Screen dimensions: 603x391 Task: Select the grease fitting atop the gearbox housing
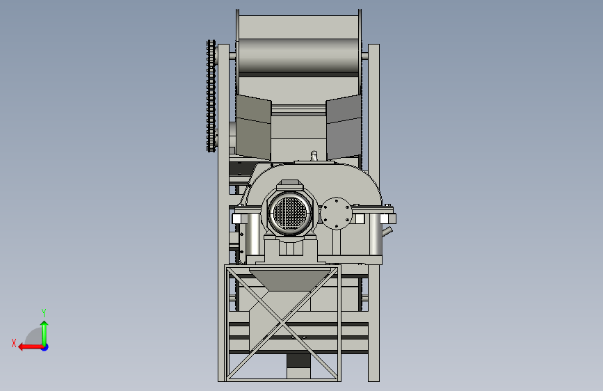point(314,155)
